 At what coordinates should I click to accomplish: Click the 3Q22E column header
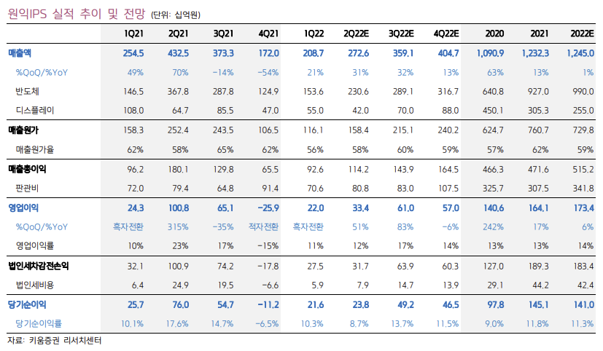(401, 34)
